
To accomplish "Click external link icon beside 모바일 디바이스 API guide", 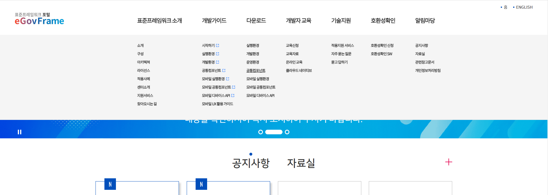I will point(233,95).
